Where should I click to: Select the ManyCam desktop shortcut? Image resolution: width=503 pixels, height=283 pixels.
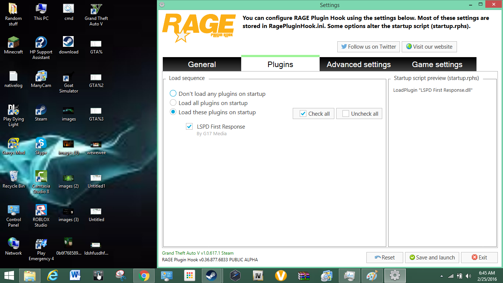click(41, 79)
